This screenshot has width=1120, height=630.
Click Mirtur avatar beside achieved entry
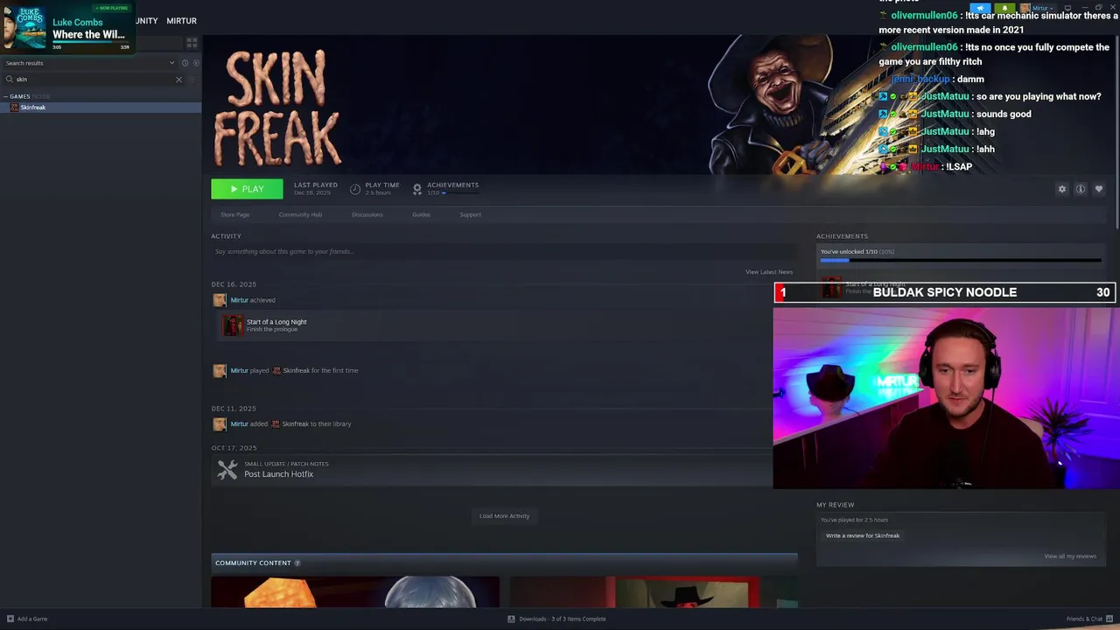tap(220, 300)
